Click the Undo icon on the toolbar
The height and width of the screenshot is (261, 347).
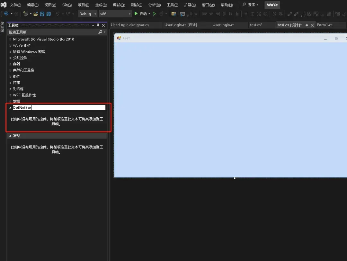point(57,14)
